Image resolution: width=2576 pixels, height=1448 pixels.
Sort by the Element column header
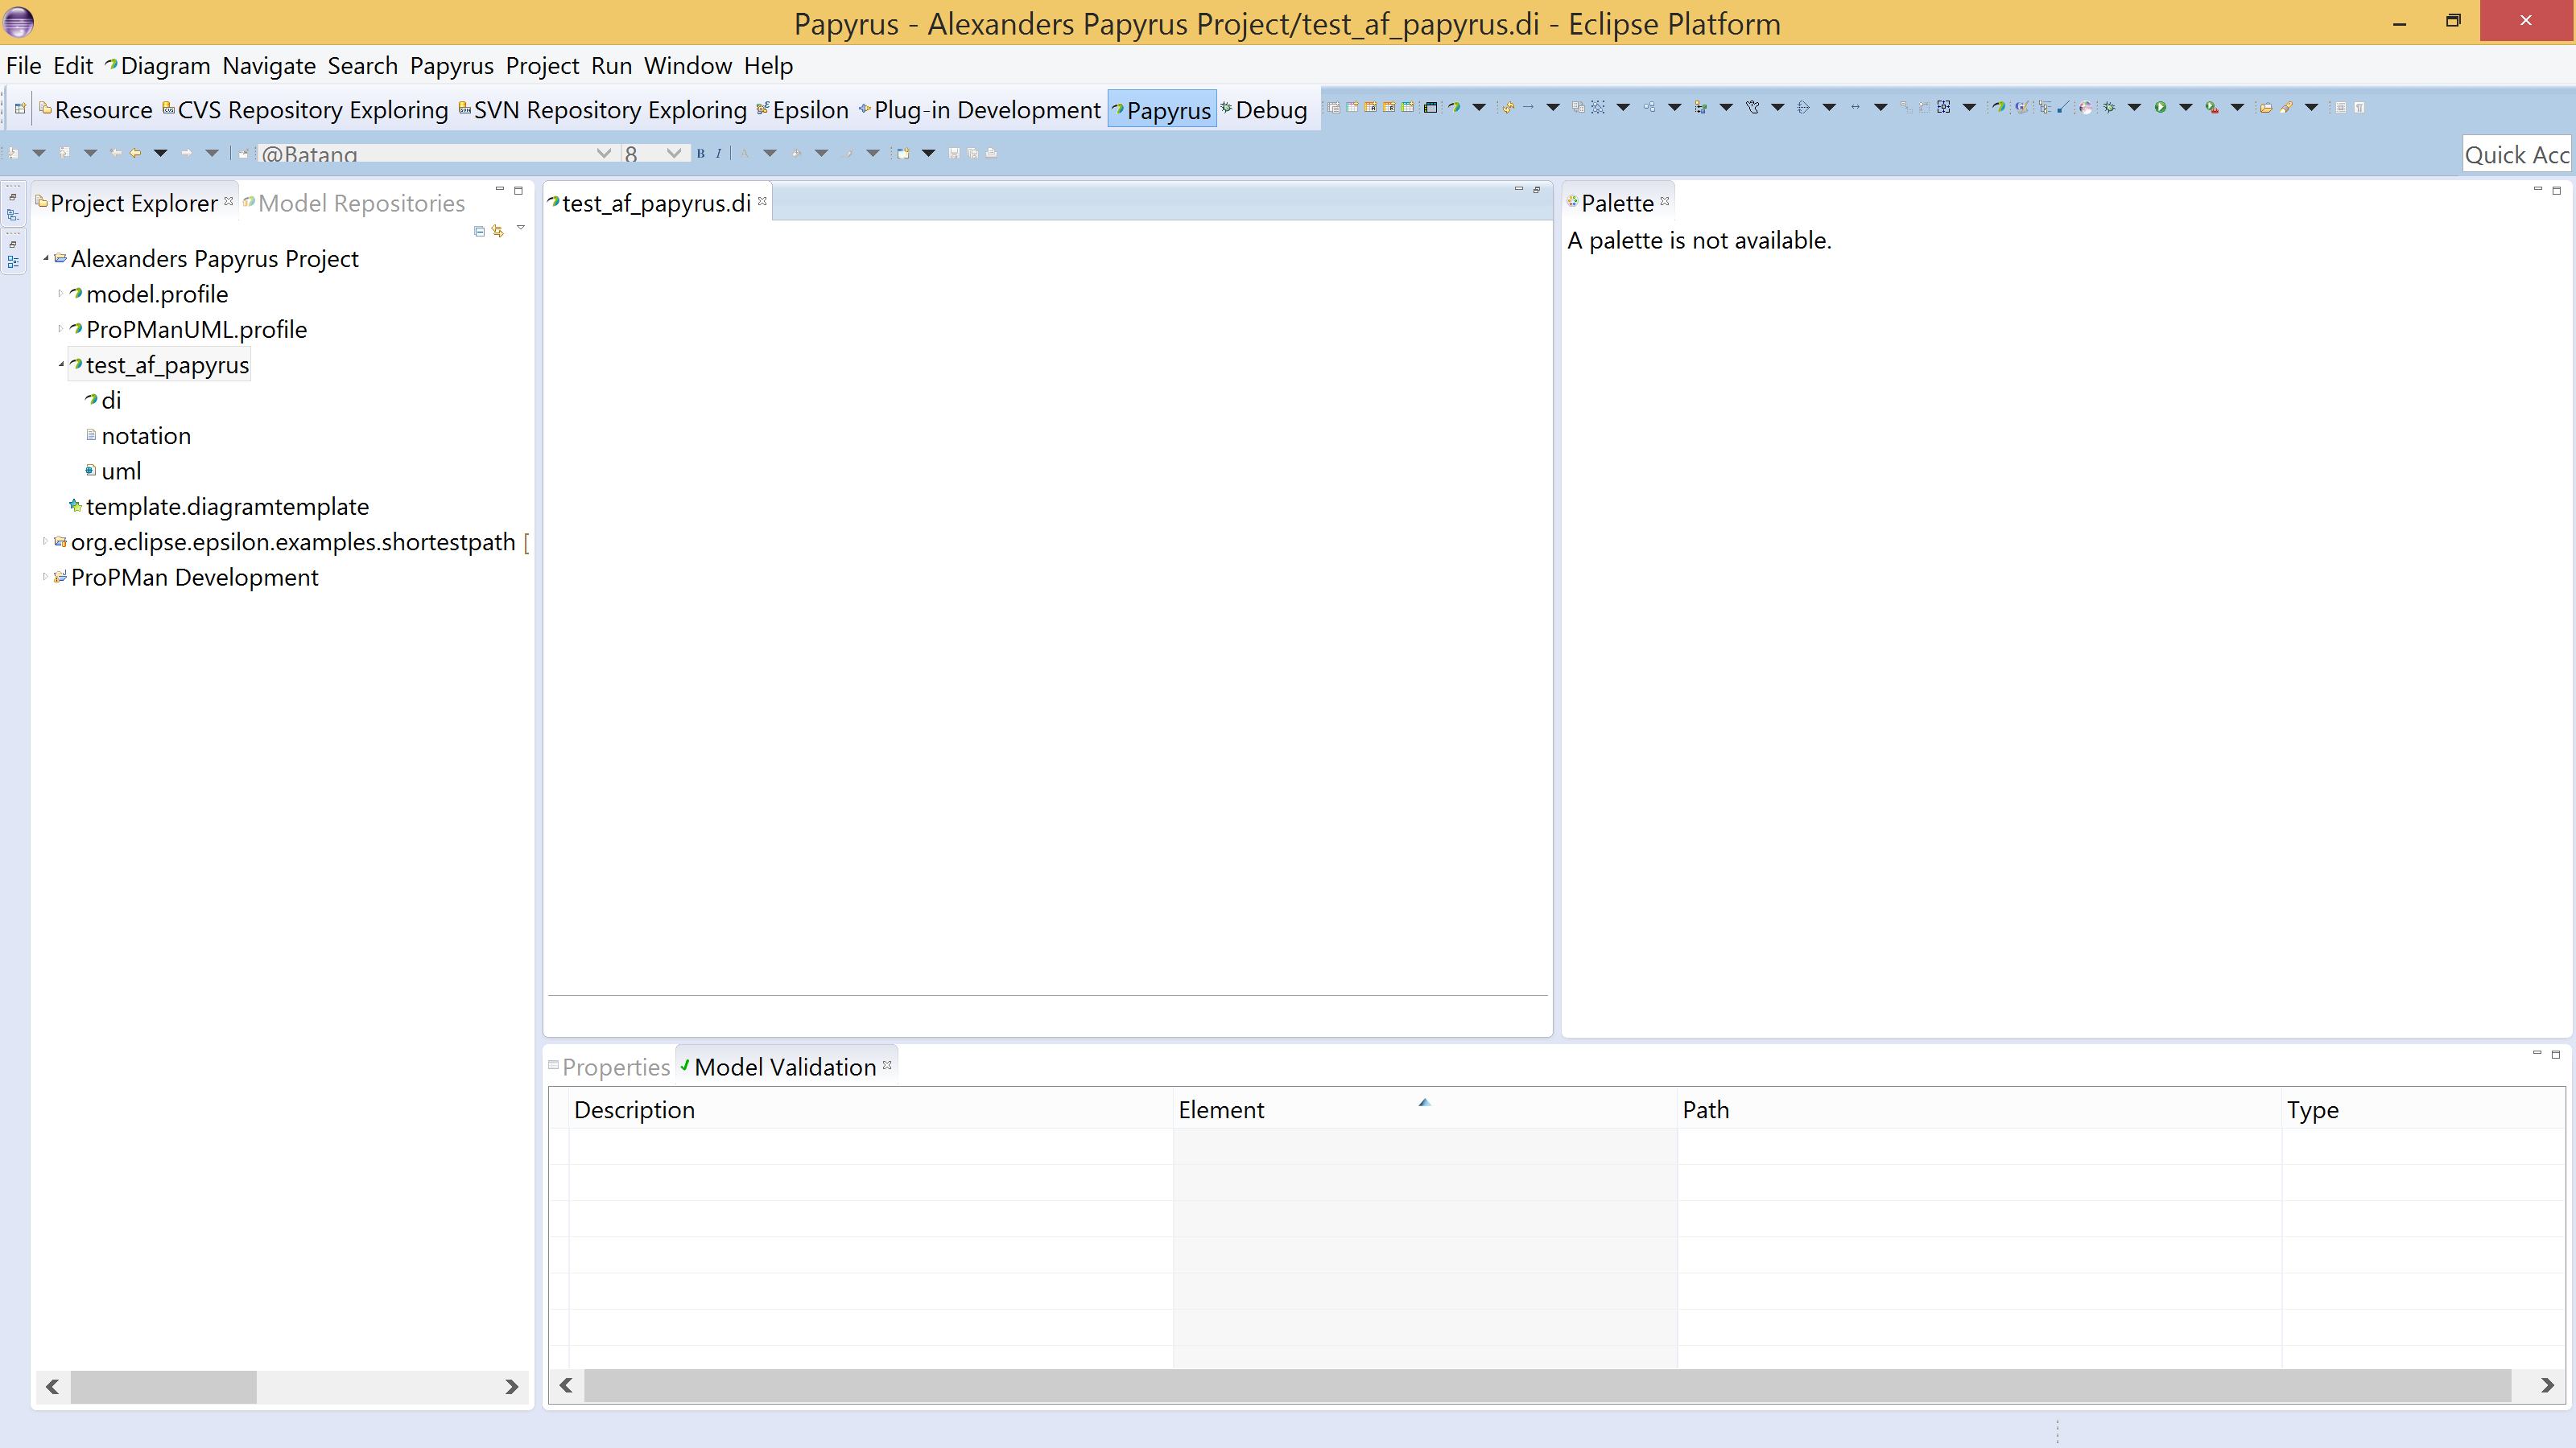(x=1424, y=1109)
